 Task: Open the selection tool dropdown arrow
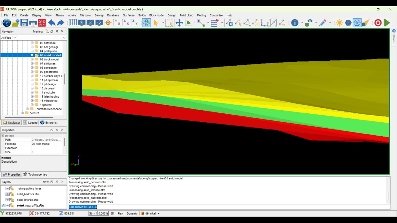click(x=163, y=23)
